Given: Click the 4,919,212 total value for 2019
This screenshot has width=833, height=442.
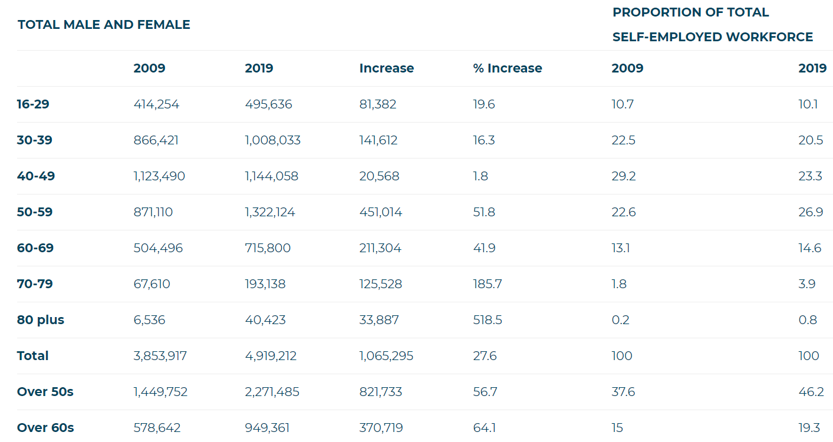Looking at the screenshot, I should click(271, 356).
